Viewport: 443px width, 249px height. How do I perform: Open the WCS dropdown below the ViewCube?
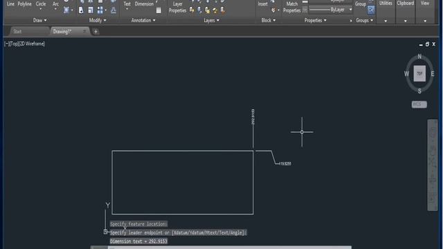pos(419,104)
